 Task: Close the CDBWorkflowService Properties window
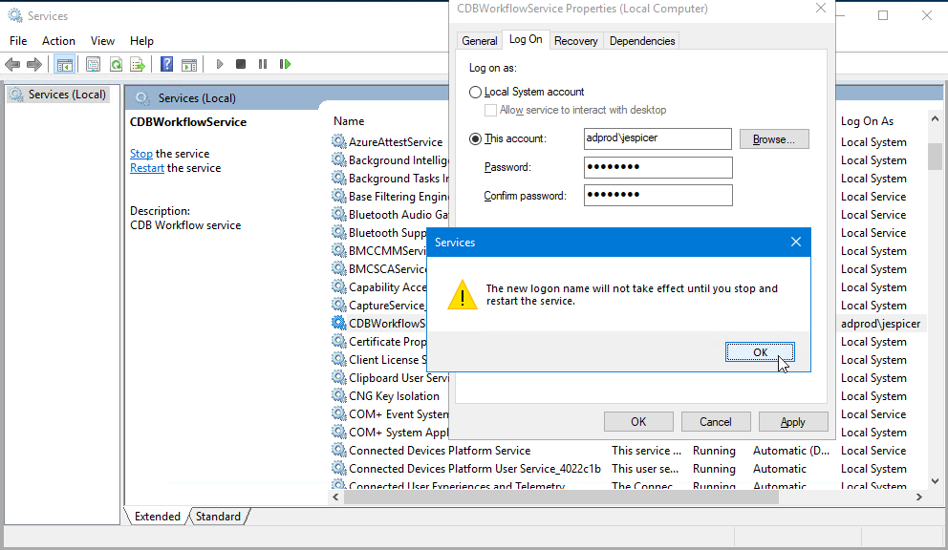coord(821,8)
